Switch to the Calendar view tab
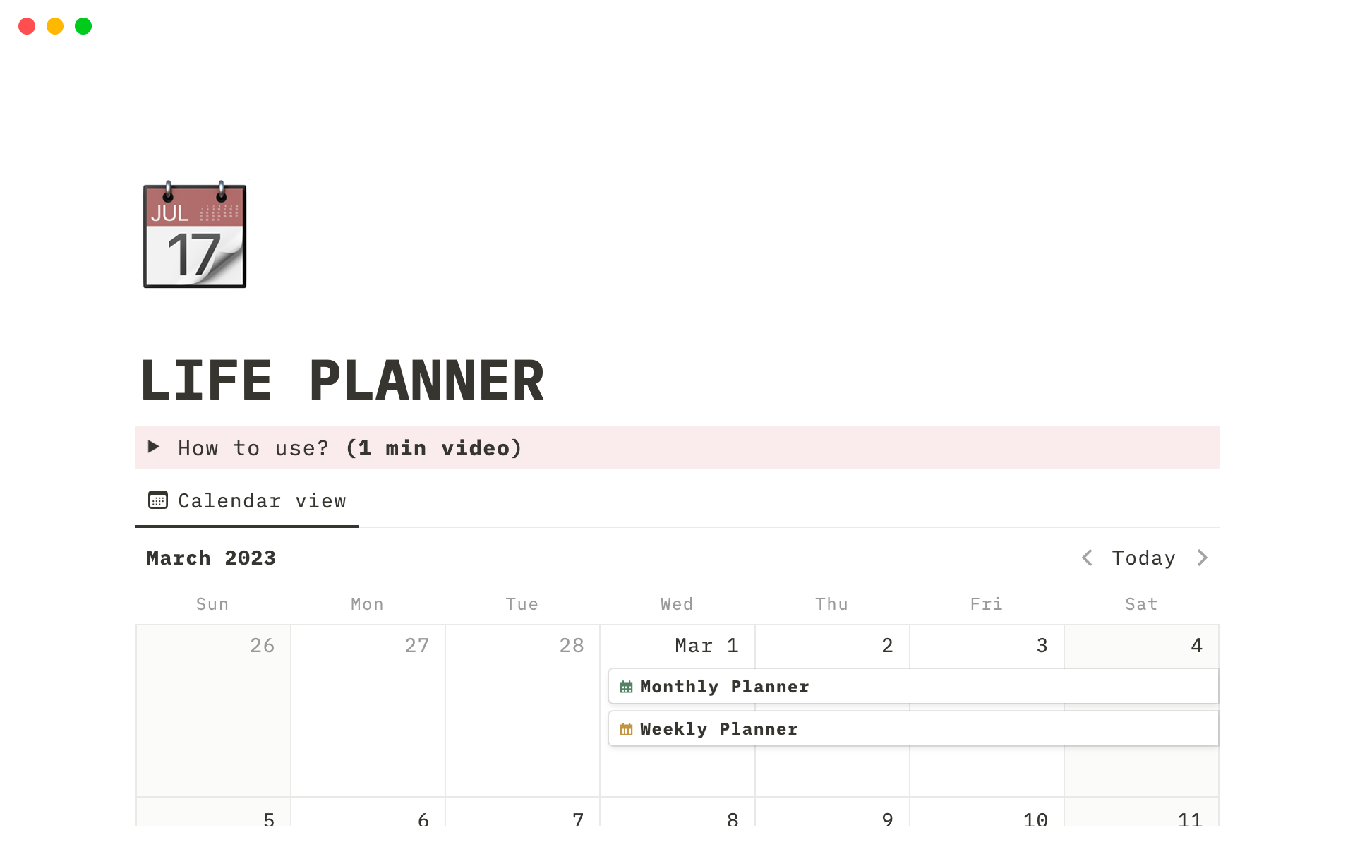Image resolution: width=1355 pixels, height=847 pixels. pyautogui.click(x=261, y=501)
